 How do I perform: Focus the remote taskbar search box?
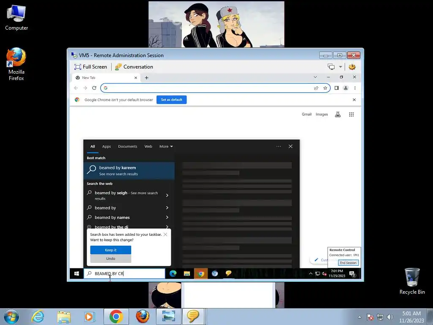[x=124, y=274]
